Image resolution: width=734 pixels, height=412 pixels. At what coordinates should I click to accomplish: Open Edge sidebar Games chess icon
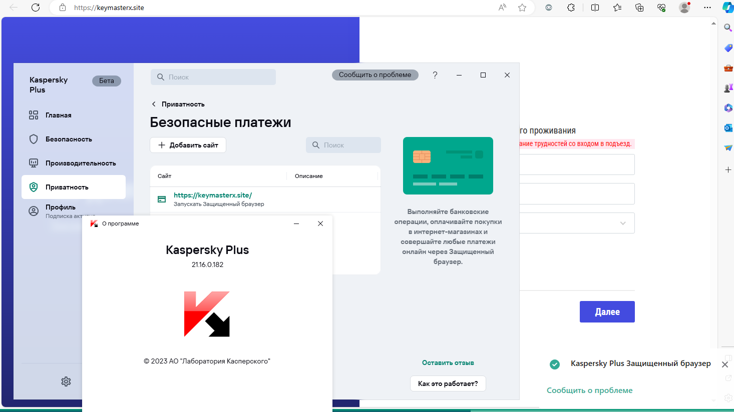point(728,88)
